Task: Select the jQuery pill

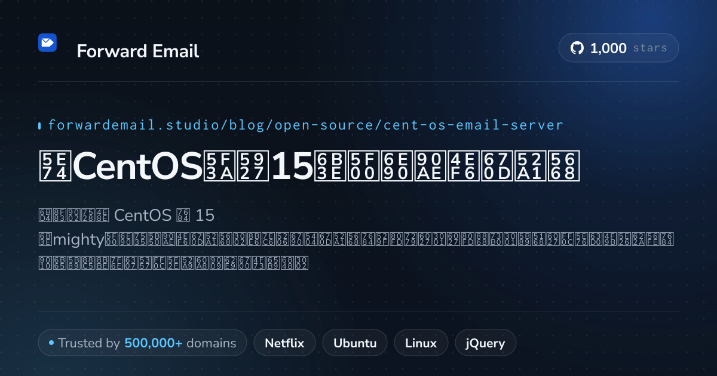Action: point(486,343)
